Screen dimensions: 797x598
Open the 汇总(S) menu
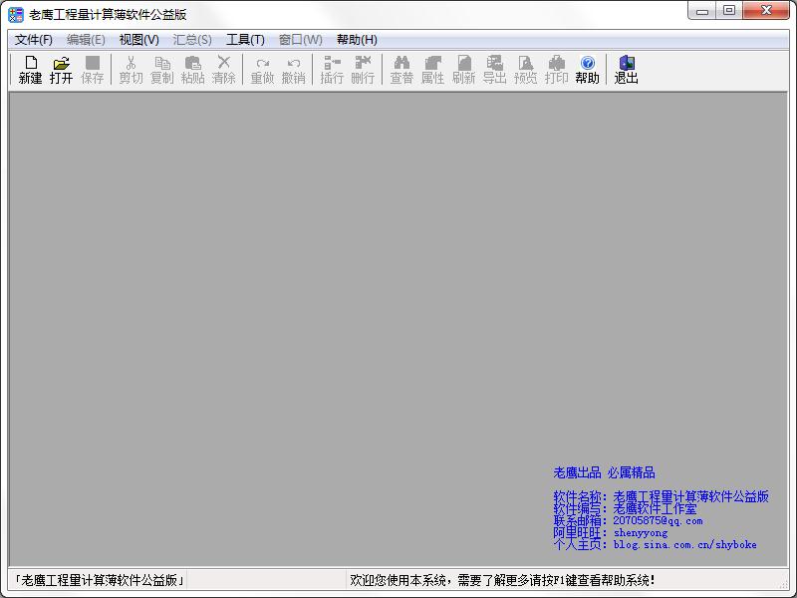pos(192,40)
